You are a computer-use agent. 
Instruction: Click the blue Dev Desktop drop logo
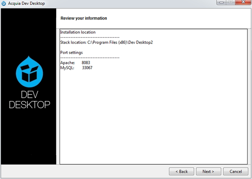tap(29, 72)
